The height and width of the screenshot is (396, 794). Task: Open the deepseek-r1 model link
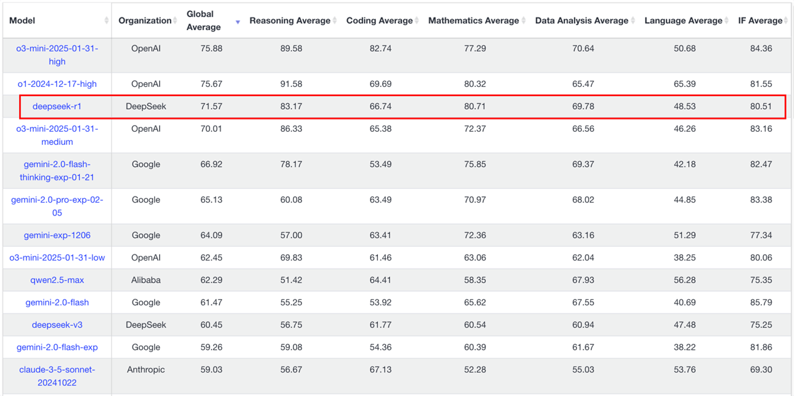click(x=57, y=107)
